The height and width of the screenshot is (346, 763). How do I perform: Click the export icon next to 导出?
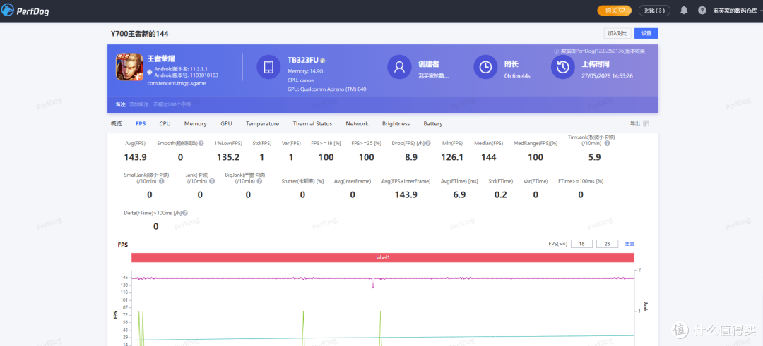pyautogui.click(x=646, y=124)
